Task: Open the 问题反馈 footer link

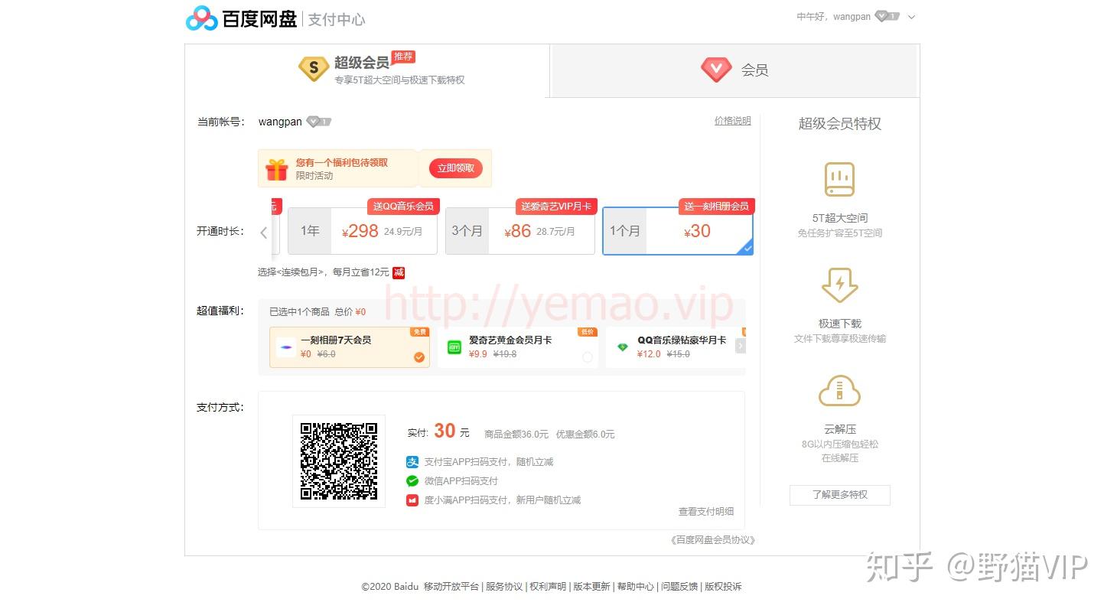Action: point(679,587)
